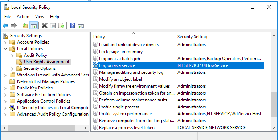278x140 pixels.
Task: Click icon beside Load and unload device drivers
Action: 95,45
